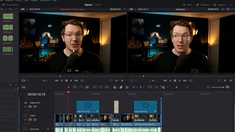Click the Insert Clip icon

[95, 87]
